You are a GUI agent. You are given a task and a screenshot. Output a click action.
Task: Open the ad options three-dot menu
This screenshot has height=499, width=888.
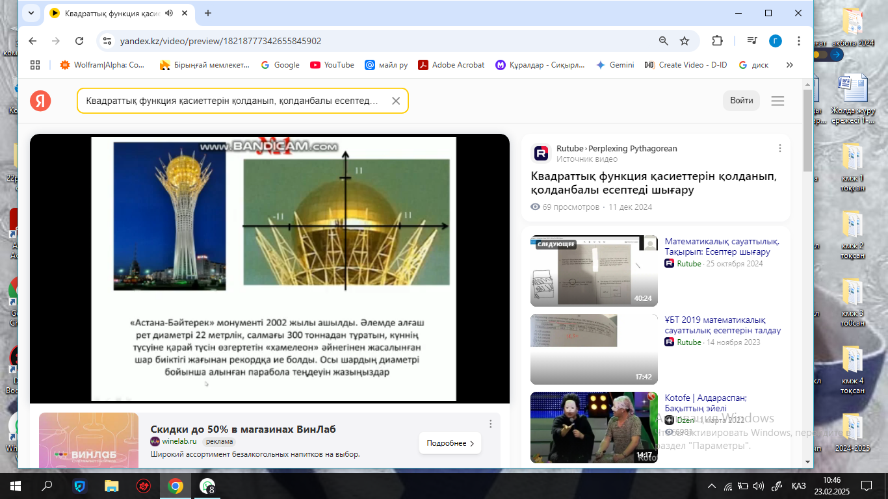tap(491, 424)
